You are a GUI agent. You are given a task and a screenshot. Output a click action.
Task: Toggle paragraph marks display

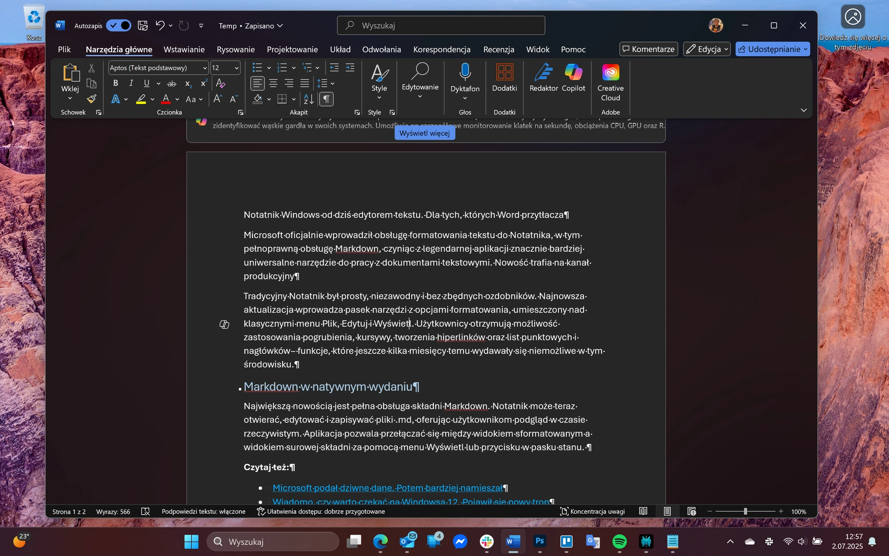(x=326, y=99)
